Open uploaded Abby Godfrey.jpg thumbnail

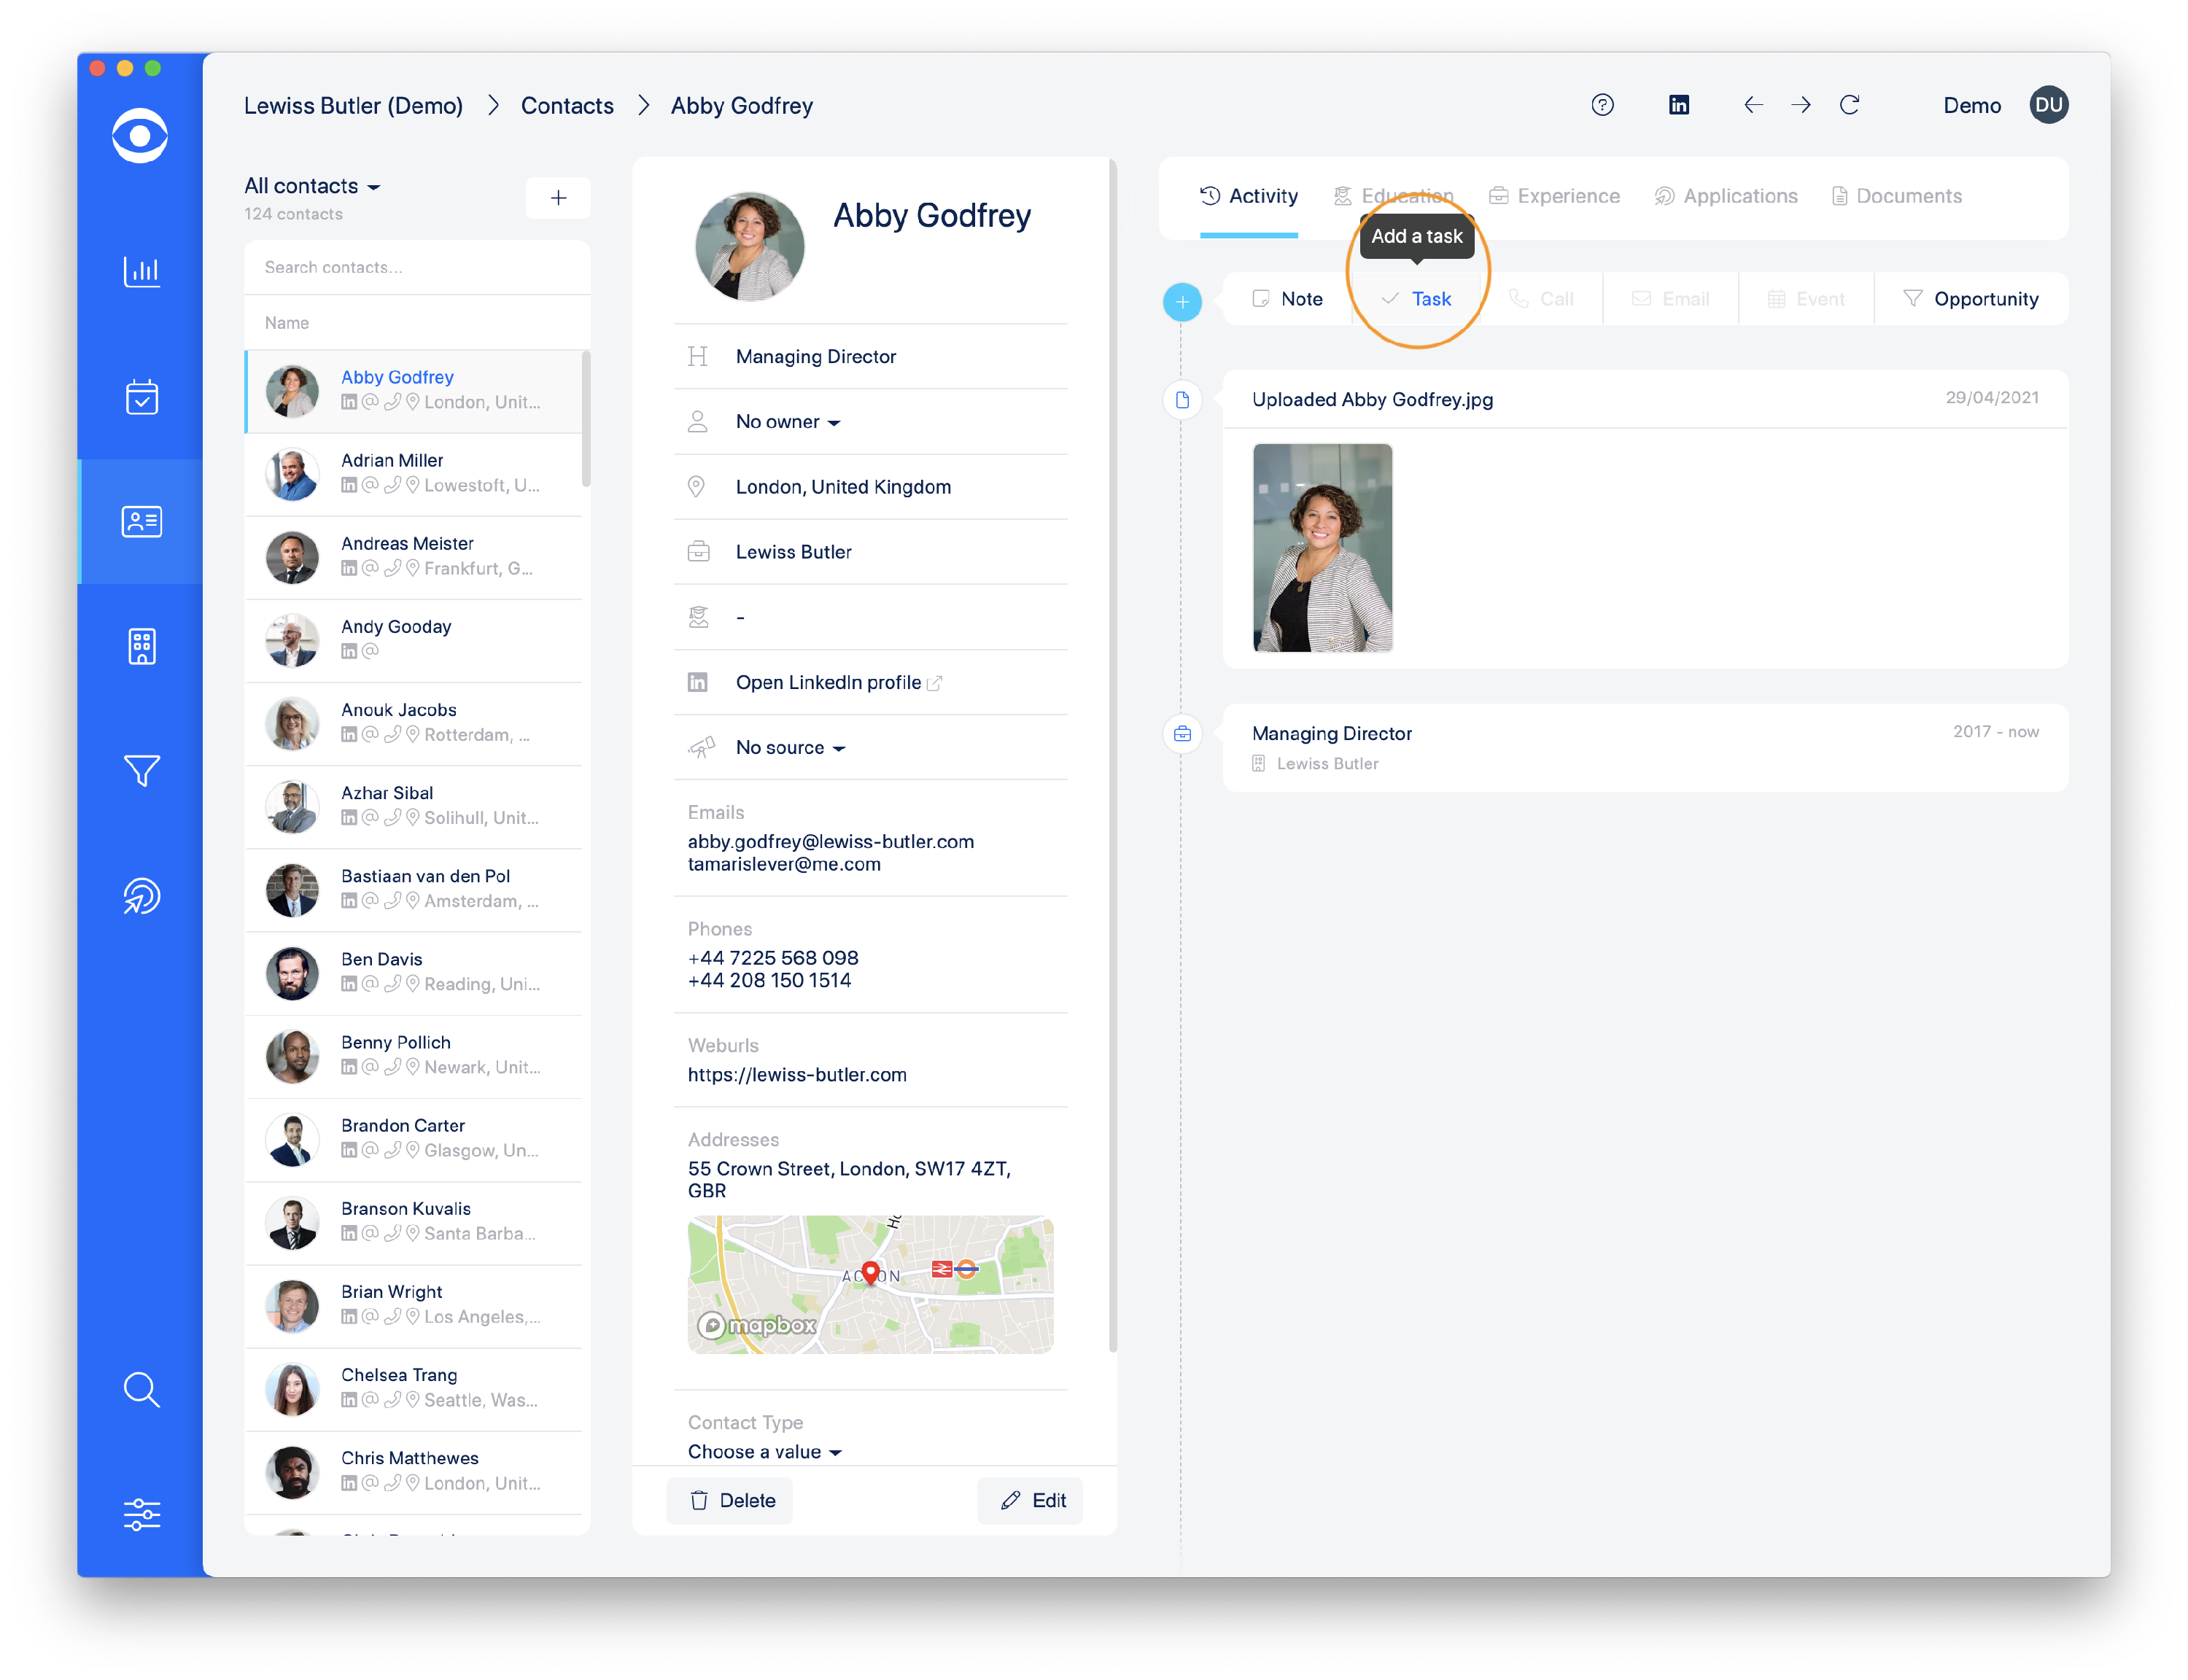(1322, 547)
